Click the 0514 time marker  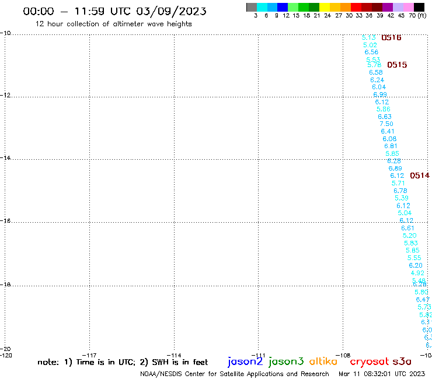point(420,176)
